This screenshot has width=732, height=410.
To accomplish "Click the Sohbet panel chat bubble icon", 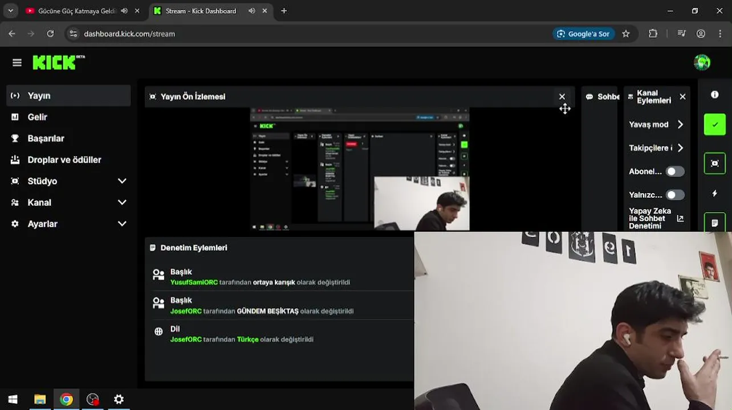I will point(589,97).
